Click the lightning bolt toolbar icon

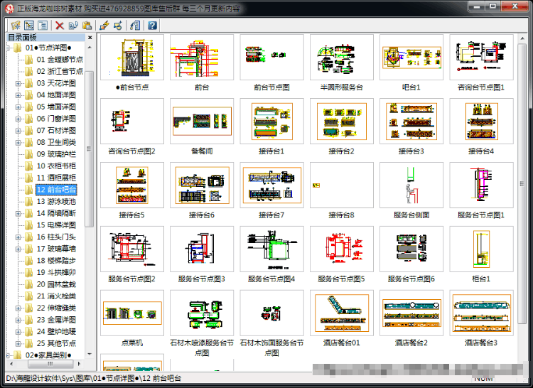point(104,26)
